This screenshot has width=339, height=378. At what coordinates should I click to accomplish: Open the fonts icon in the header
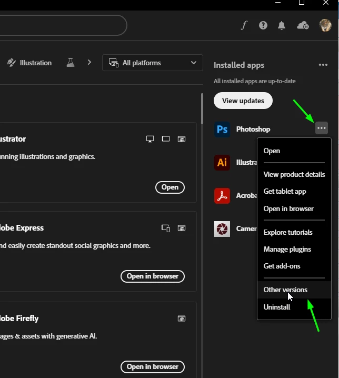pos(244,25)
